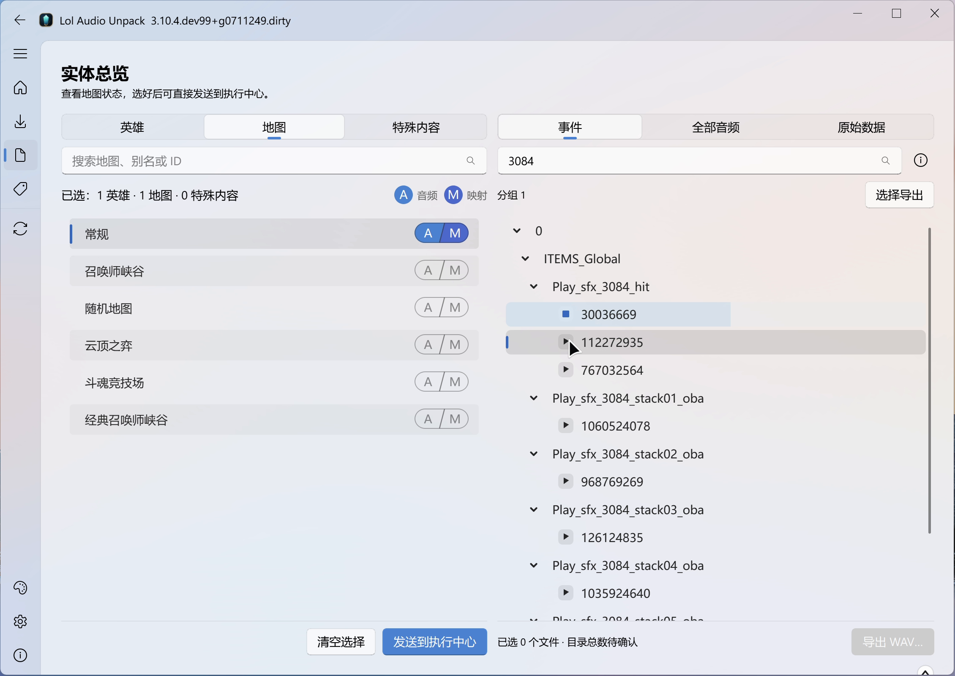This screenshot has width=955, height=676.
Task: Click the map search input field
Action: [274, 161]
